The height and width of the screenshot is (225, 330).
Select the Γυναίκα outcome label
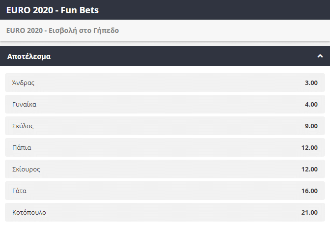pos(25,104)
